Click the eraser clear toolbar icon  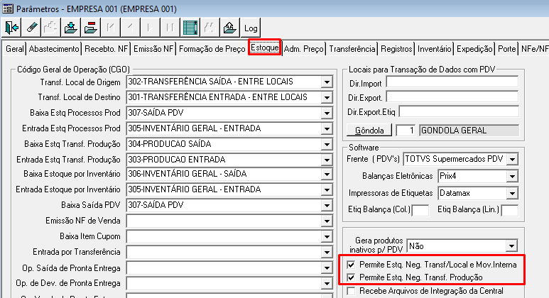click(31, 28)
